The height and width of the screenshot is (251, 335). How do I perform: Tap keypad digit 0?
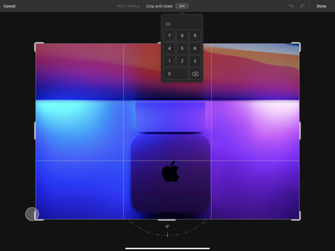175,74
